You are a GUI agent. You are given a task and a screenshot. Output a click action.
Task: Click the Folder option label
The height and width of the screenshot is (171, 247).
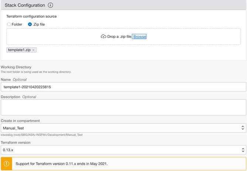(x=17, y=24)
